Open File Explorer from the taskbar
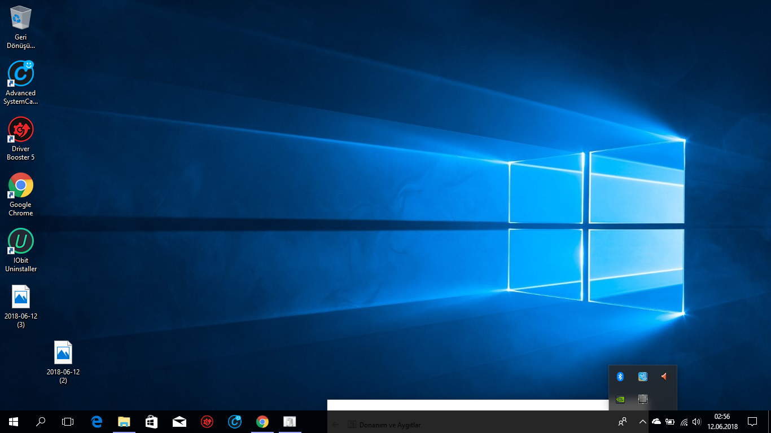 click(x=124, y=422)
